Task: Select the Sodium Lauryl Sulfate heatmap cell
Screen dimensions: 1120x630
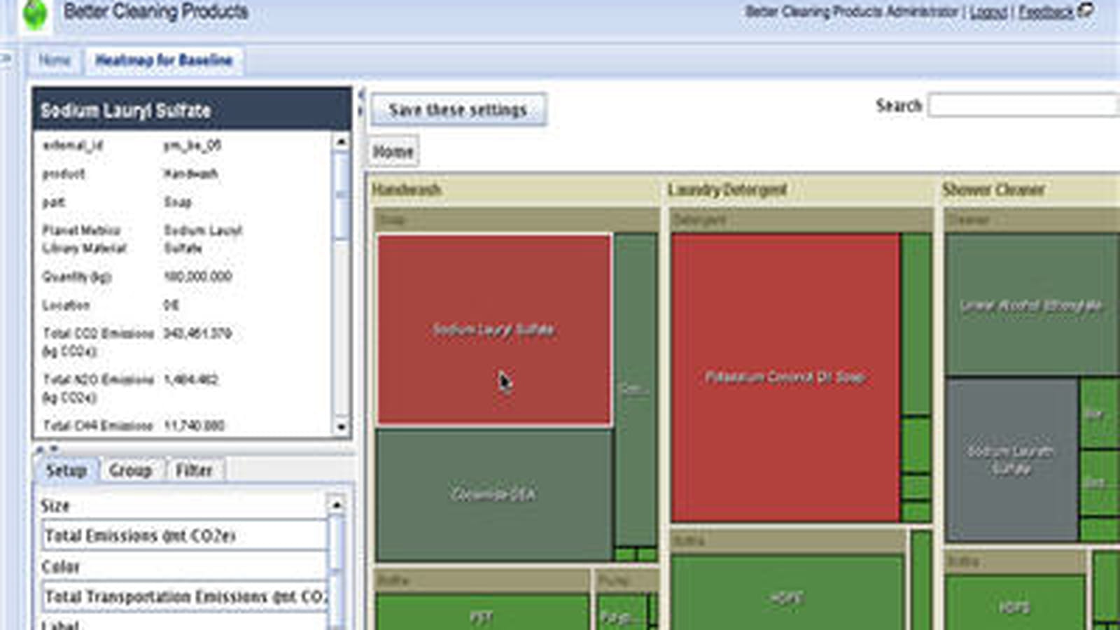Action: (494, 330)
